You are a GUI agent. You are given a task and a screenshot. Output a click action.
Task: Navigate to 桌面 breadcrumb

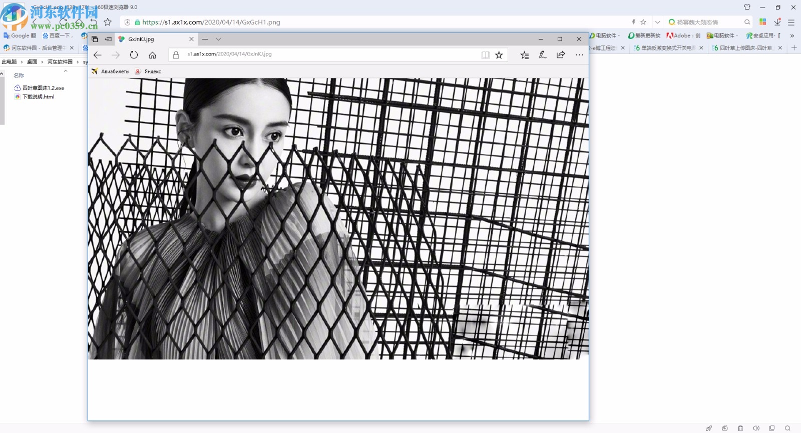pyautogui.click(x=32, y=62)
